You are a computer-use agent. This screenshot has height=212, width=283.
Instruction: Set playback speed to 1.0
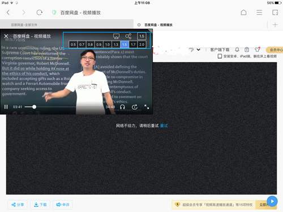click(x=108, y=45)
